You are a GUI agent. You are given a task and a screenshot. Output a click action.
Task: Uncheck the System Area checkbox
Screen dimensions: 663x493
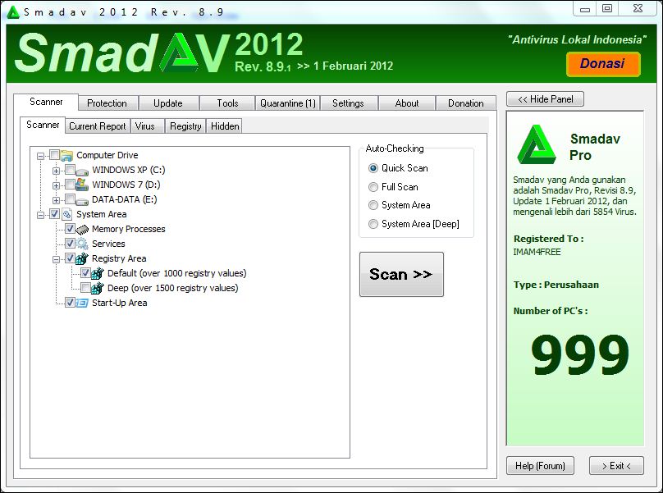[x=54, y=214]
